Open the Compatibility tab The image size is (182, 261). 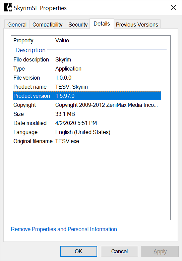pos(47,25)
